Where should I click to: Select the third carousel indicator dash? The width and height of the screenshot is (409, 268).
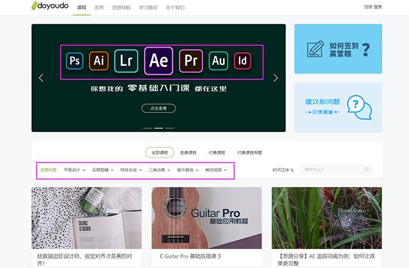click(x=169, y=128)
